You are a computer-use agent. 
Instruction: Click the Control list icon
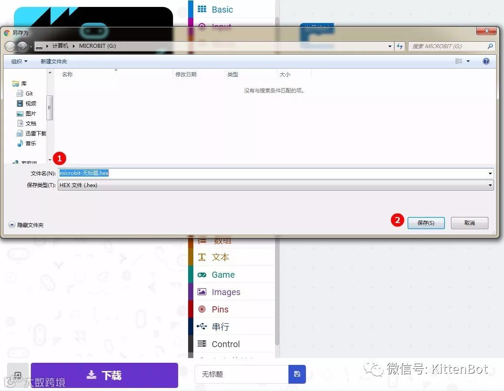[x=202, y=344]
